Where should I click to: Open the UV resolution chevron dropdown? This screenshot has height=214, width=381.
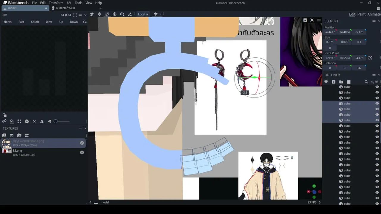(85, 15)
